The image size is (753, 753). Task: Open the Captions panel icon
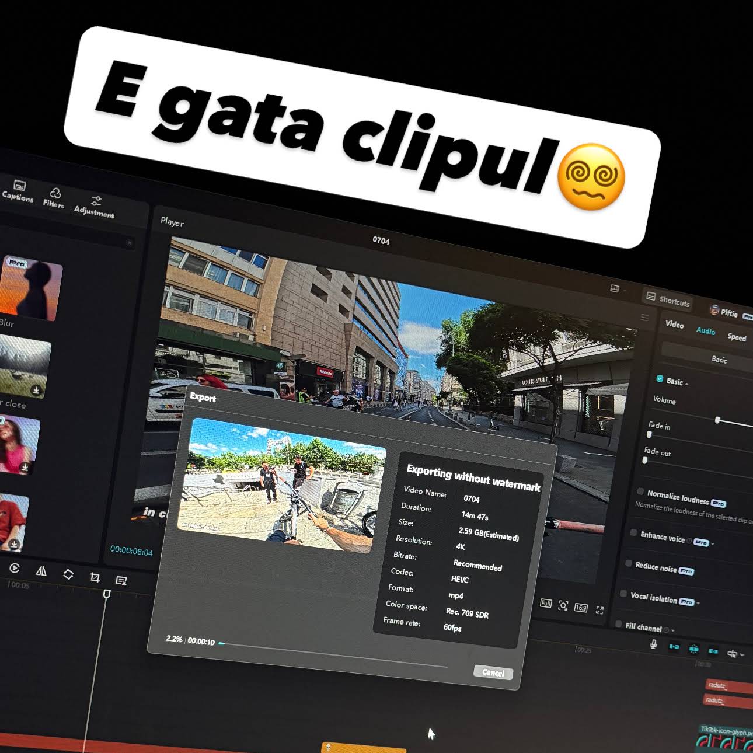[x=19, y=186]
